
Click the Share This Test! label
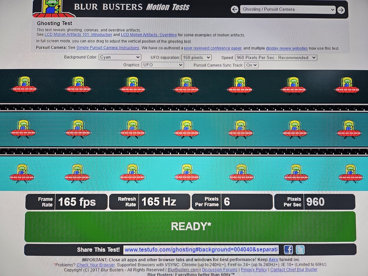[98, 250]
